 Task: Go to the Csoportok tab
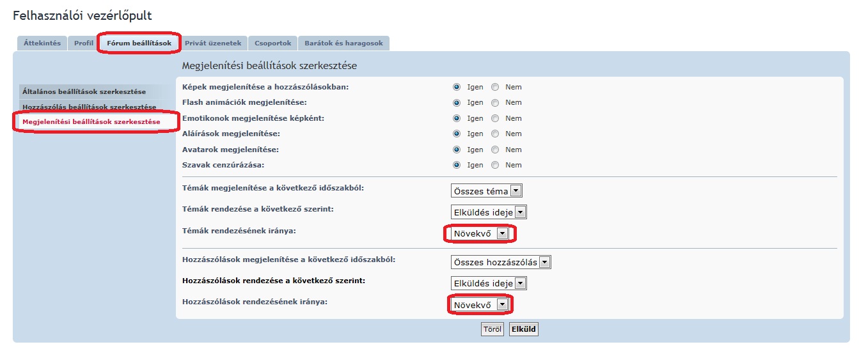click(272, 43)
